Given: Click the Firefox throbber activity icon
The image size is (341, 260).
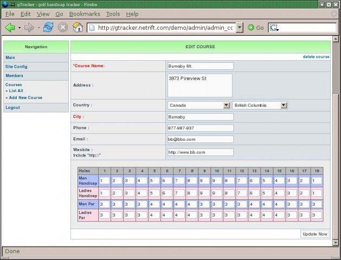Looking at the screenshot, I should [x=334, y=14].
